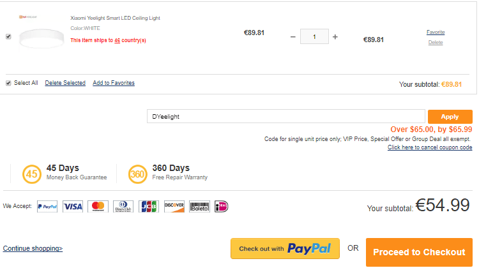The height and width of the screenshot is (268, 479).
Task: Focus the coupon code input field
Action: tap(286, 116)
